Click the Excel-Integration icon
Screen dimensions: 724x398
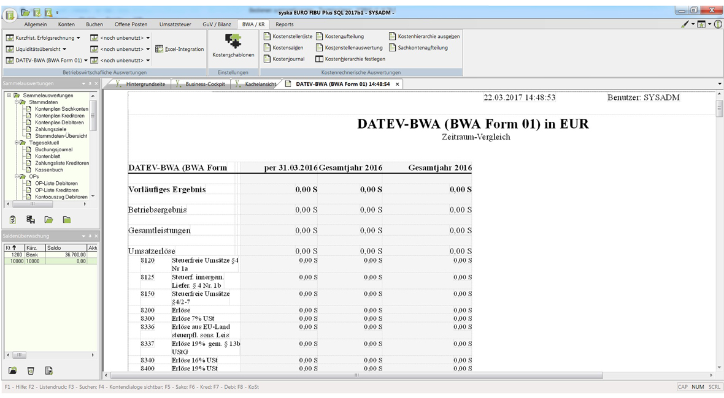160,49
